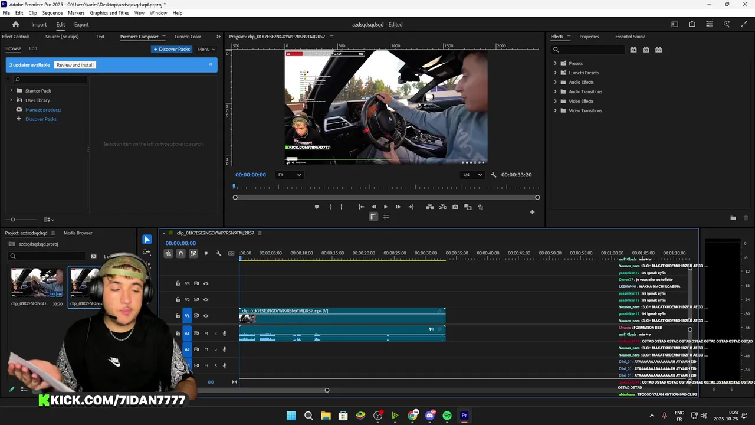Toggle snap magnet in timeline
755x425 pixels.
tap(180, 253)
